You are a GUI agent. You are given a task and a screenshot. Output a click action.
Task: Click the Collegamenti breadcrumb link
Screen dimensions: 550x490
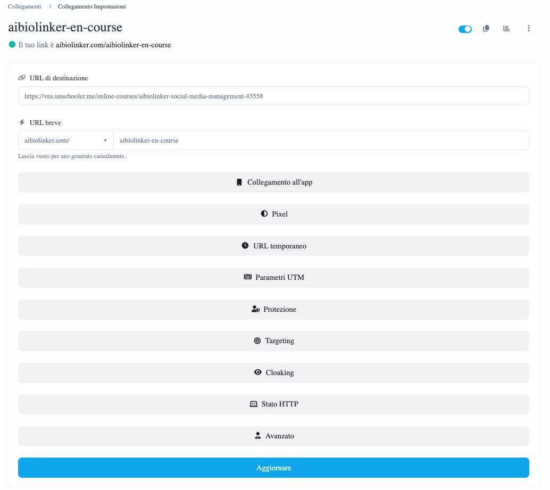(x=24, y=6)
